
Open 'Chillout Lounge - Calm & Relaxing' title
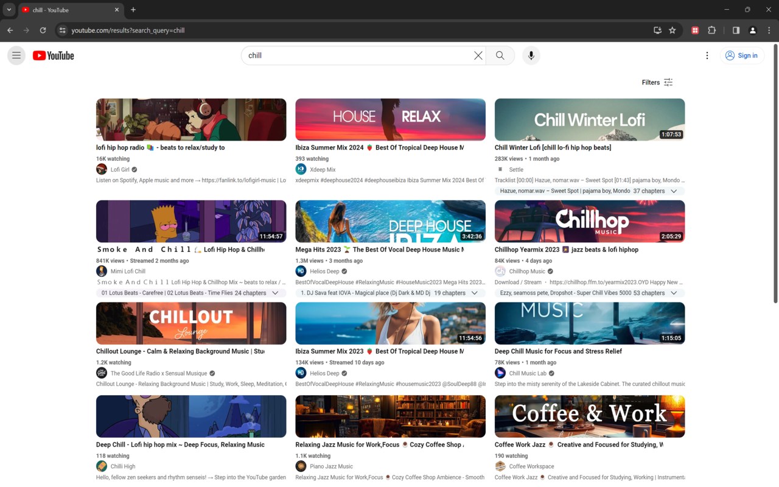coord(180,351)
